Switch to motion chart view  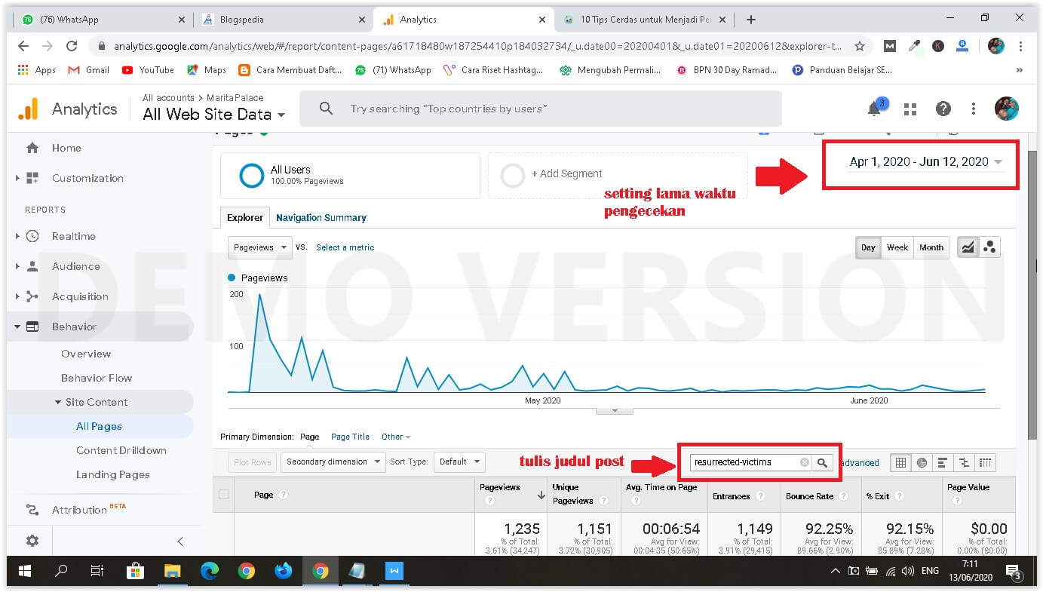989,247
